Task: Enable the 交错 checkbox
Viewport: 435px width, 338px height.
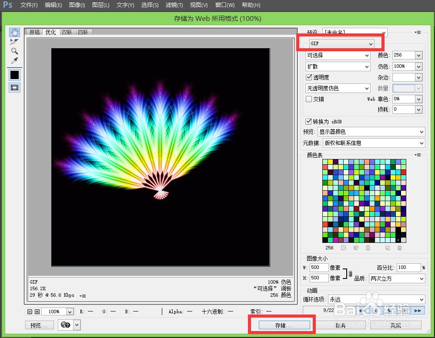Action: pyautogui.click(x=309, y=99)
